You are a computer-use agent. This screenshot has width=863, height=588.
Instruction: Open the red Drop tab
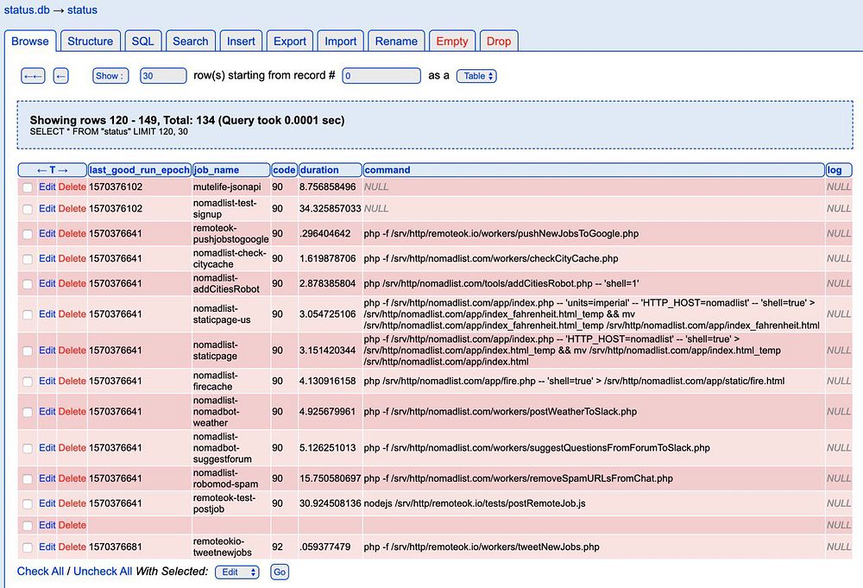pos(498,41)
